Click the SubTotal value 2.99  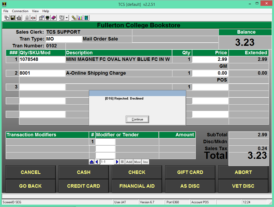tap(262, 135)
